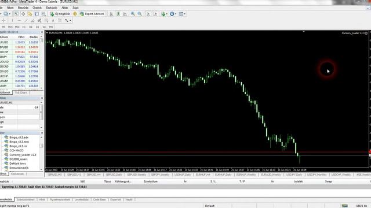
Task: Zoom in on the chart
Action: 133,14
